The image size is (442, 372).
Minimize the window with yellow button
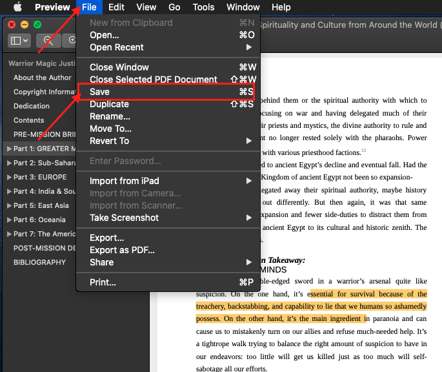25,25
